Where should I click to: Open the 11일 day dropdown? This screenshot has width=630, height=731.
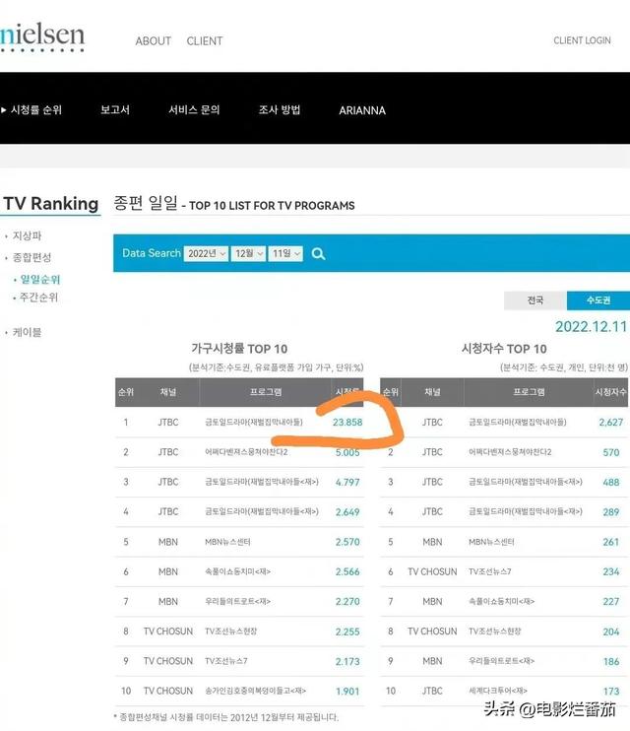pos(285,253)
